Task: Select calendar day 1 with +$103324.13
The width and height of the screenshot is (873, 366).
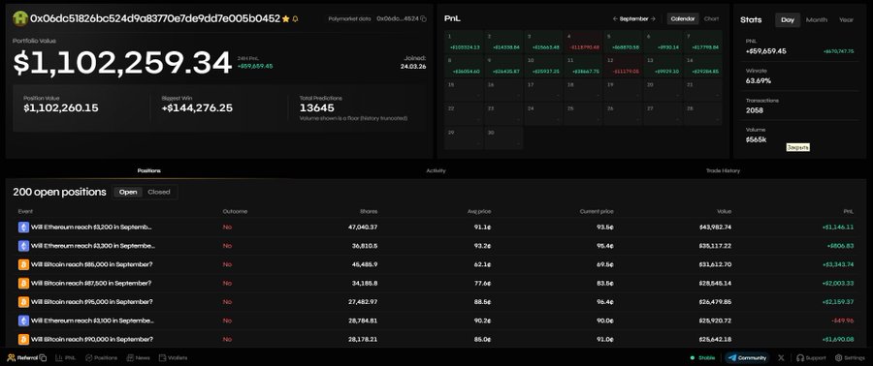Action: 464,42
